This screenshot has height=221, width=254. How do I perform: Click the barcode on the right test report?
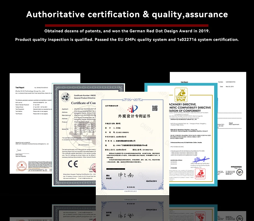[236, 167]
